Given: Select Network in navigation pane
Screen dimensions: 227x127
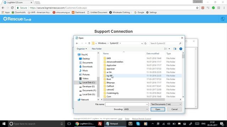Looking at the screenshot, I should [83, 99].
